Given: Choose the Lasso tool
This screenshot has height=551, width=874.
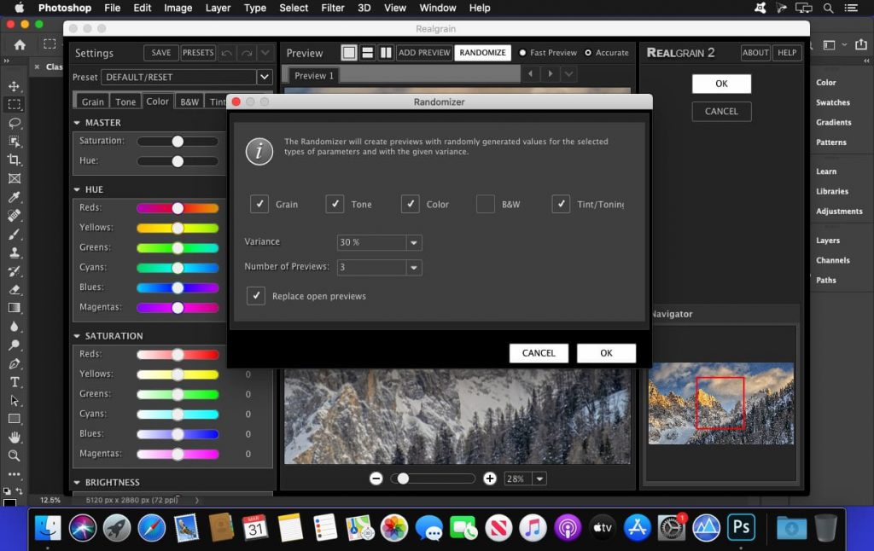Looking at the screenshot, I should (13, 121).
